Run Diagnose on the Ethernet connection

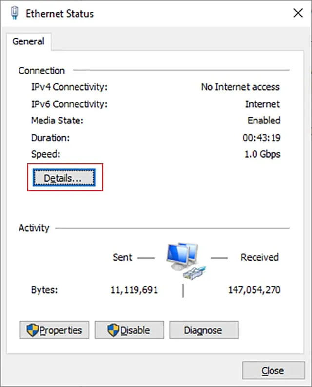pos(203,330)
